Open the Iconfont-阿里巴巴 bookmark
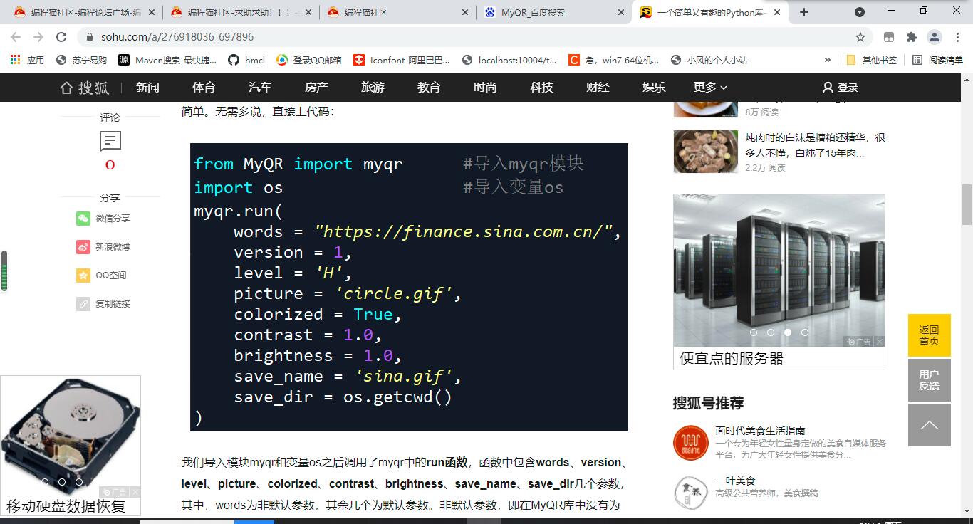The image size is (973, 524). (x=402, y=60)
